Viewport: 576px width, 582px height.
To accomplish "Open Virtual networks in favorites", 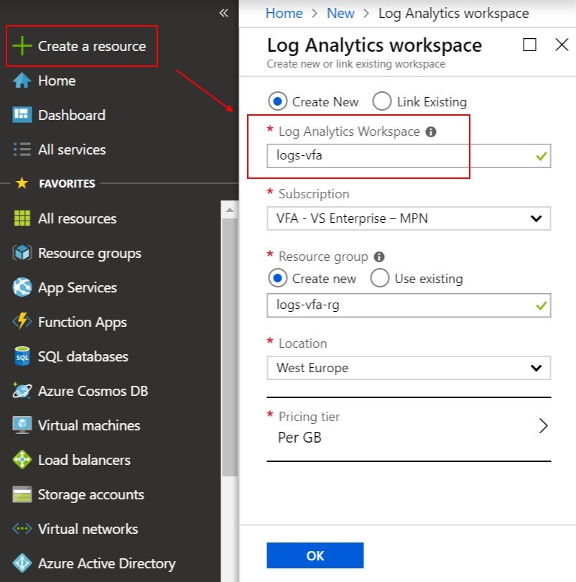I will point(88,529).
